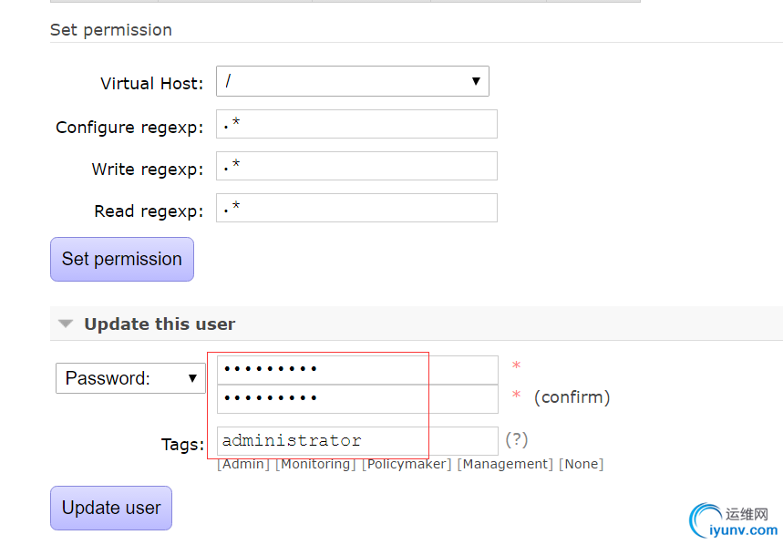Screen dimensions: 783x545
Task: Select the Monitoring tag shortcut
Action: point(315,464)
